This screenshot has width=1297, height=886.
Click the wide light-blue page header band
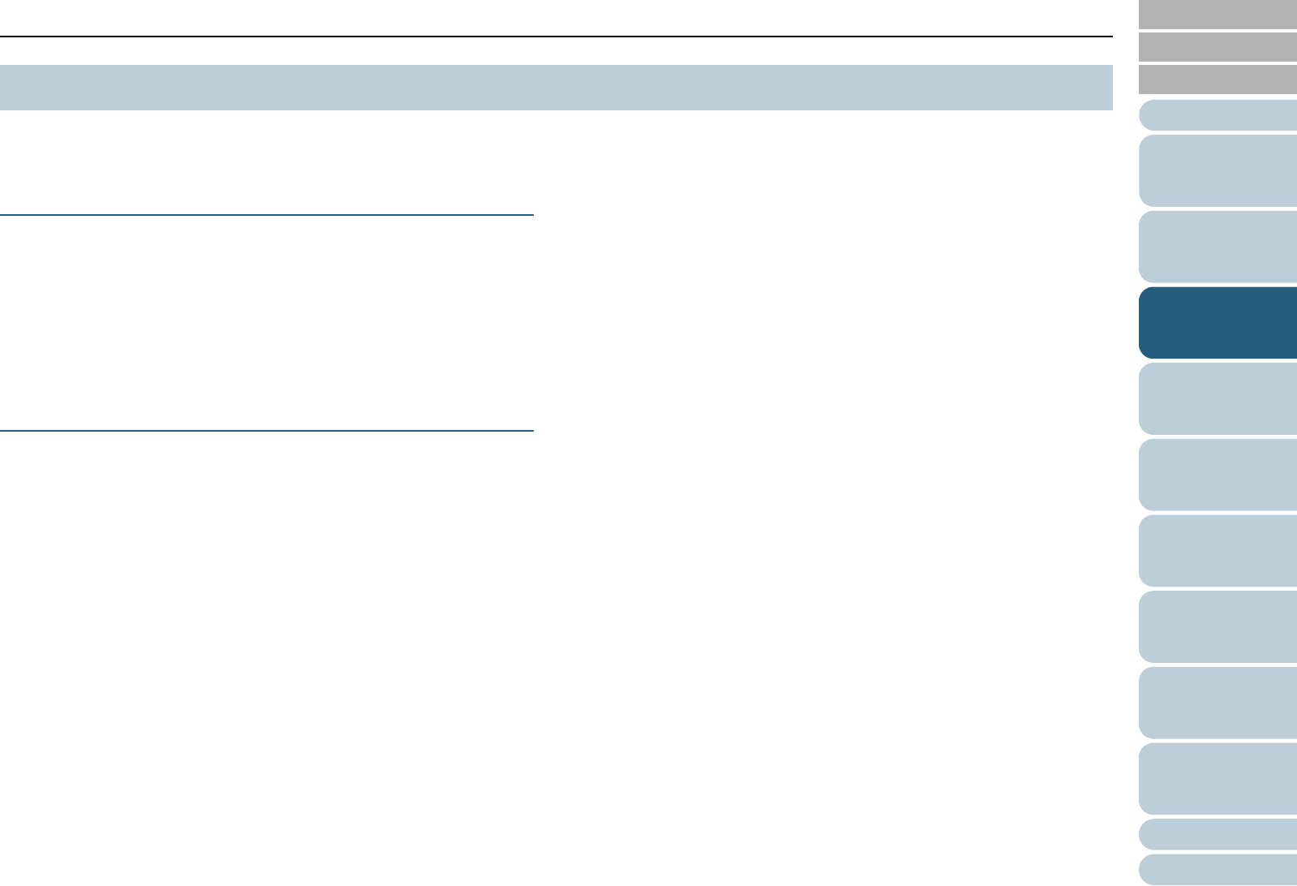556,88
